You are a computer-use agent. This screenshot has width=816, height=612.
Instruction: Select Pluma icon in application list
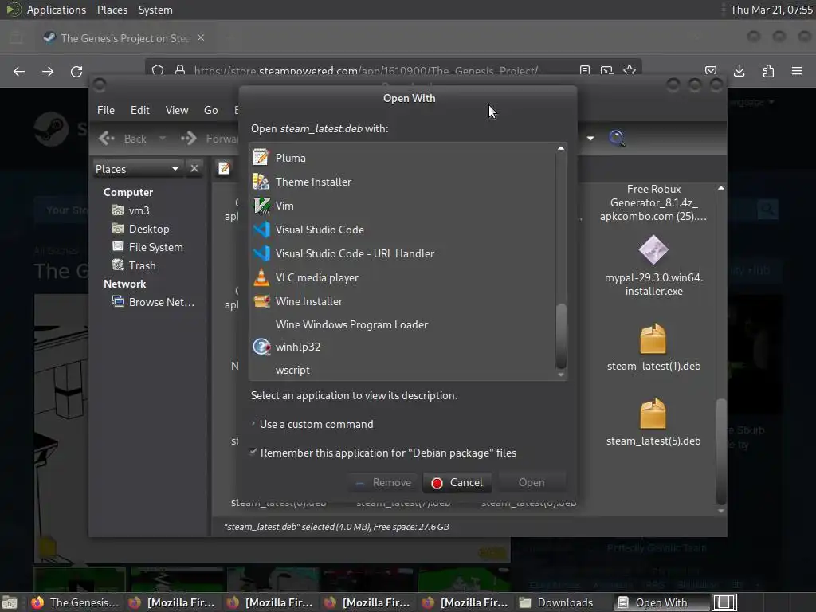point(261,158)
